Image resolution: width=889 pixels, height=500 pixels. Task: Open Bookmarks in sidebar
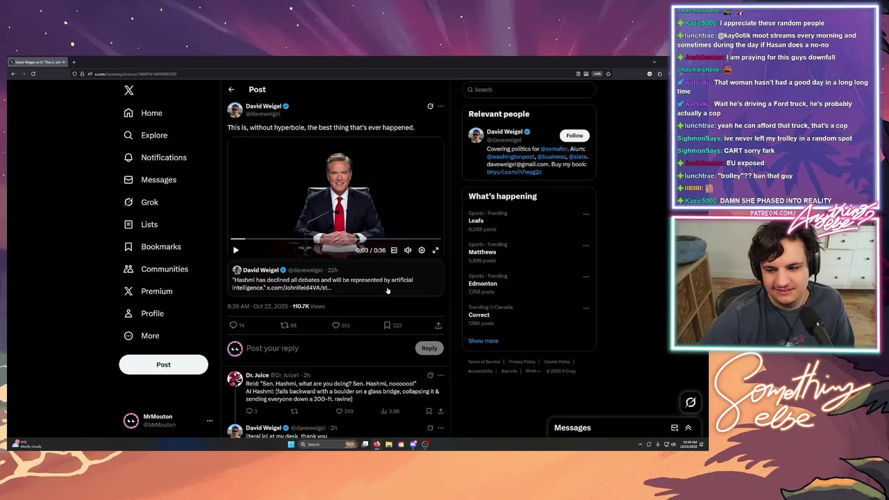(152, 247)
